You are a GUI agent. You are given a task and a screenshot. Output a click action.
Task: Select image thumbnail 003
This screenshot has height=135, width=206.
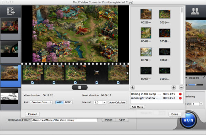[165, 14]
